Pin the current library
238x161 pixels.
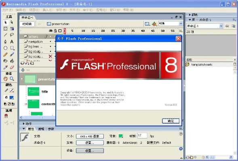point(227,26)
